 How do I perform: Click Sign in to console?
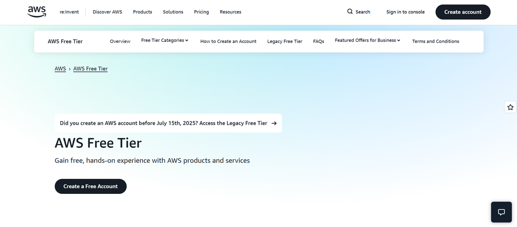pyautogui.click(x=405, y=12)
